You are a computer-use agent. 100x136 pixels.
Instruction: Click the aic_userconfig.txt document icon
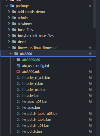tap(18, 66)
